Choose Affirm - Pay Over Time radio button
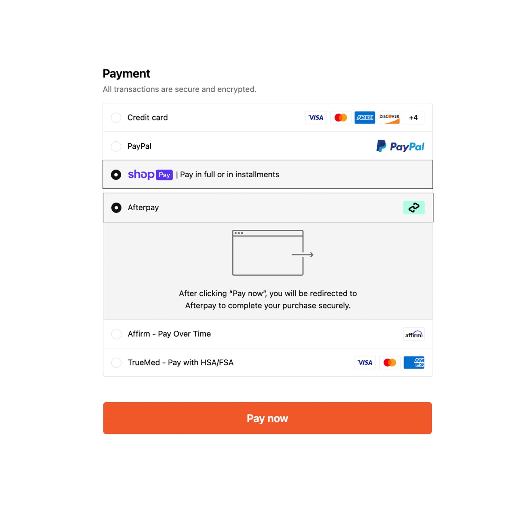The image size is (525, 525). [x=116, y=334]
